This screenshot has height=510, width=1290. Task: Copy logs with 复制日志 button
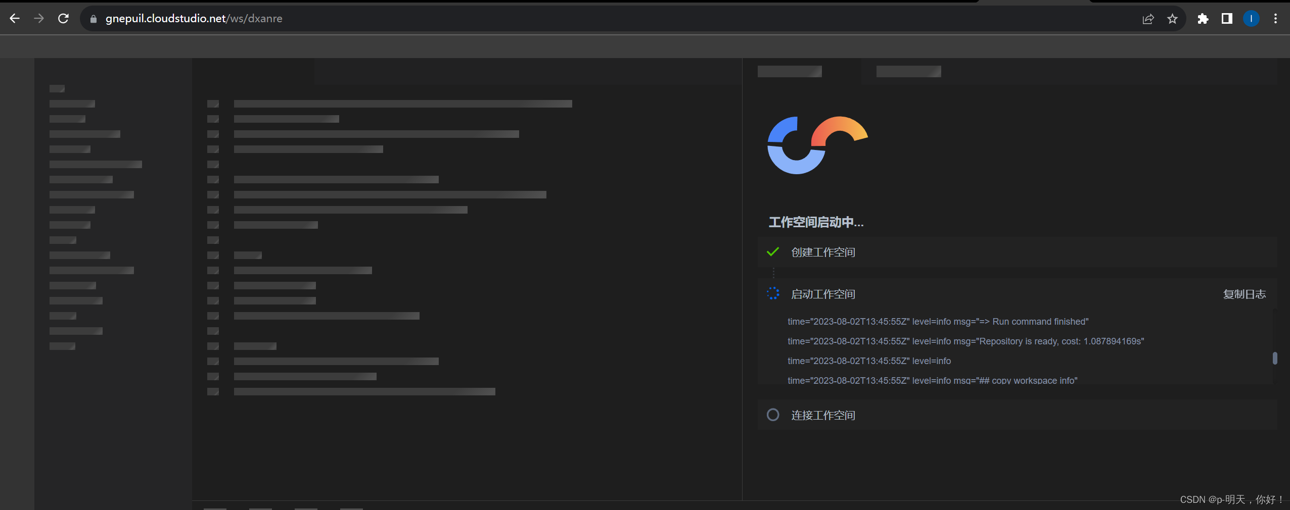[1244, 294]
